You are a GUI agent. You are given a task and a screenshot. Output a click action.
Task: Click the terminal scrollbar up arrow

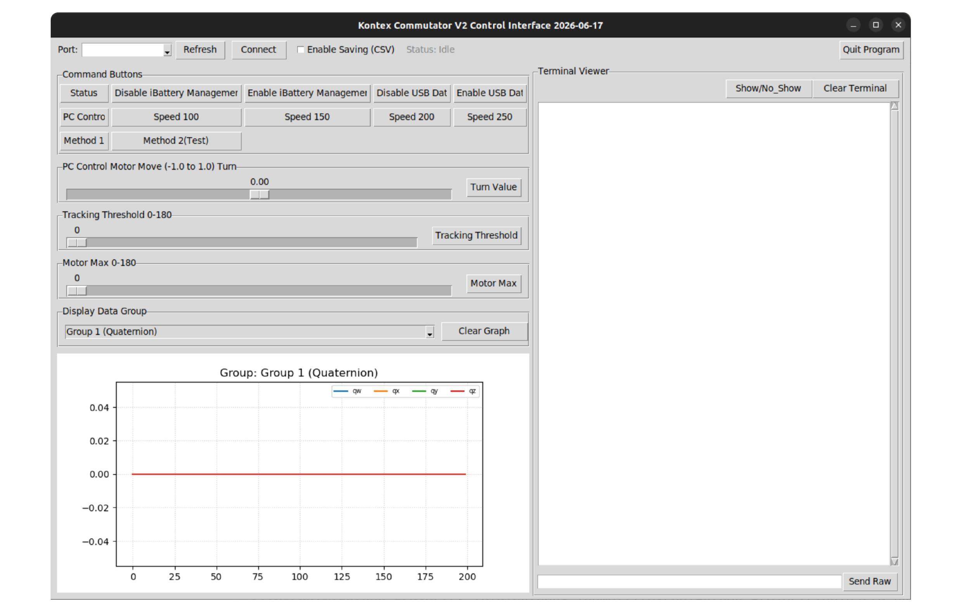tap(895, 106)
